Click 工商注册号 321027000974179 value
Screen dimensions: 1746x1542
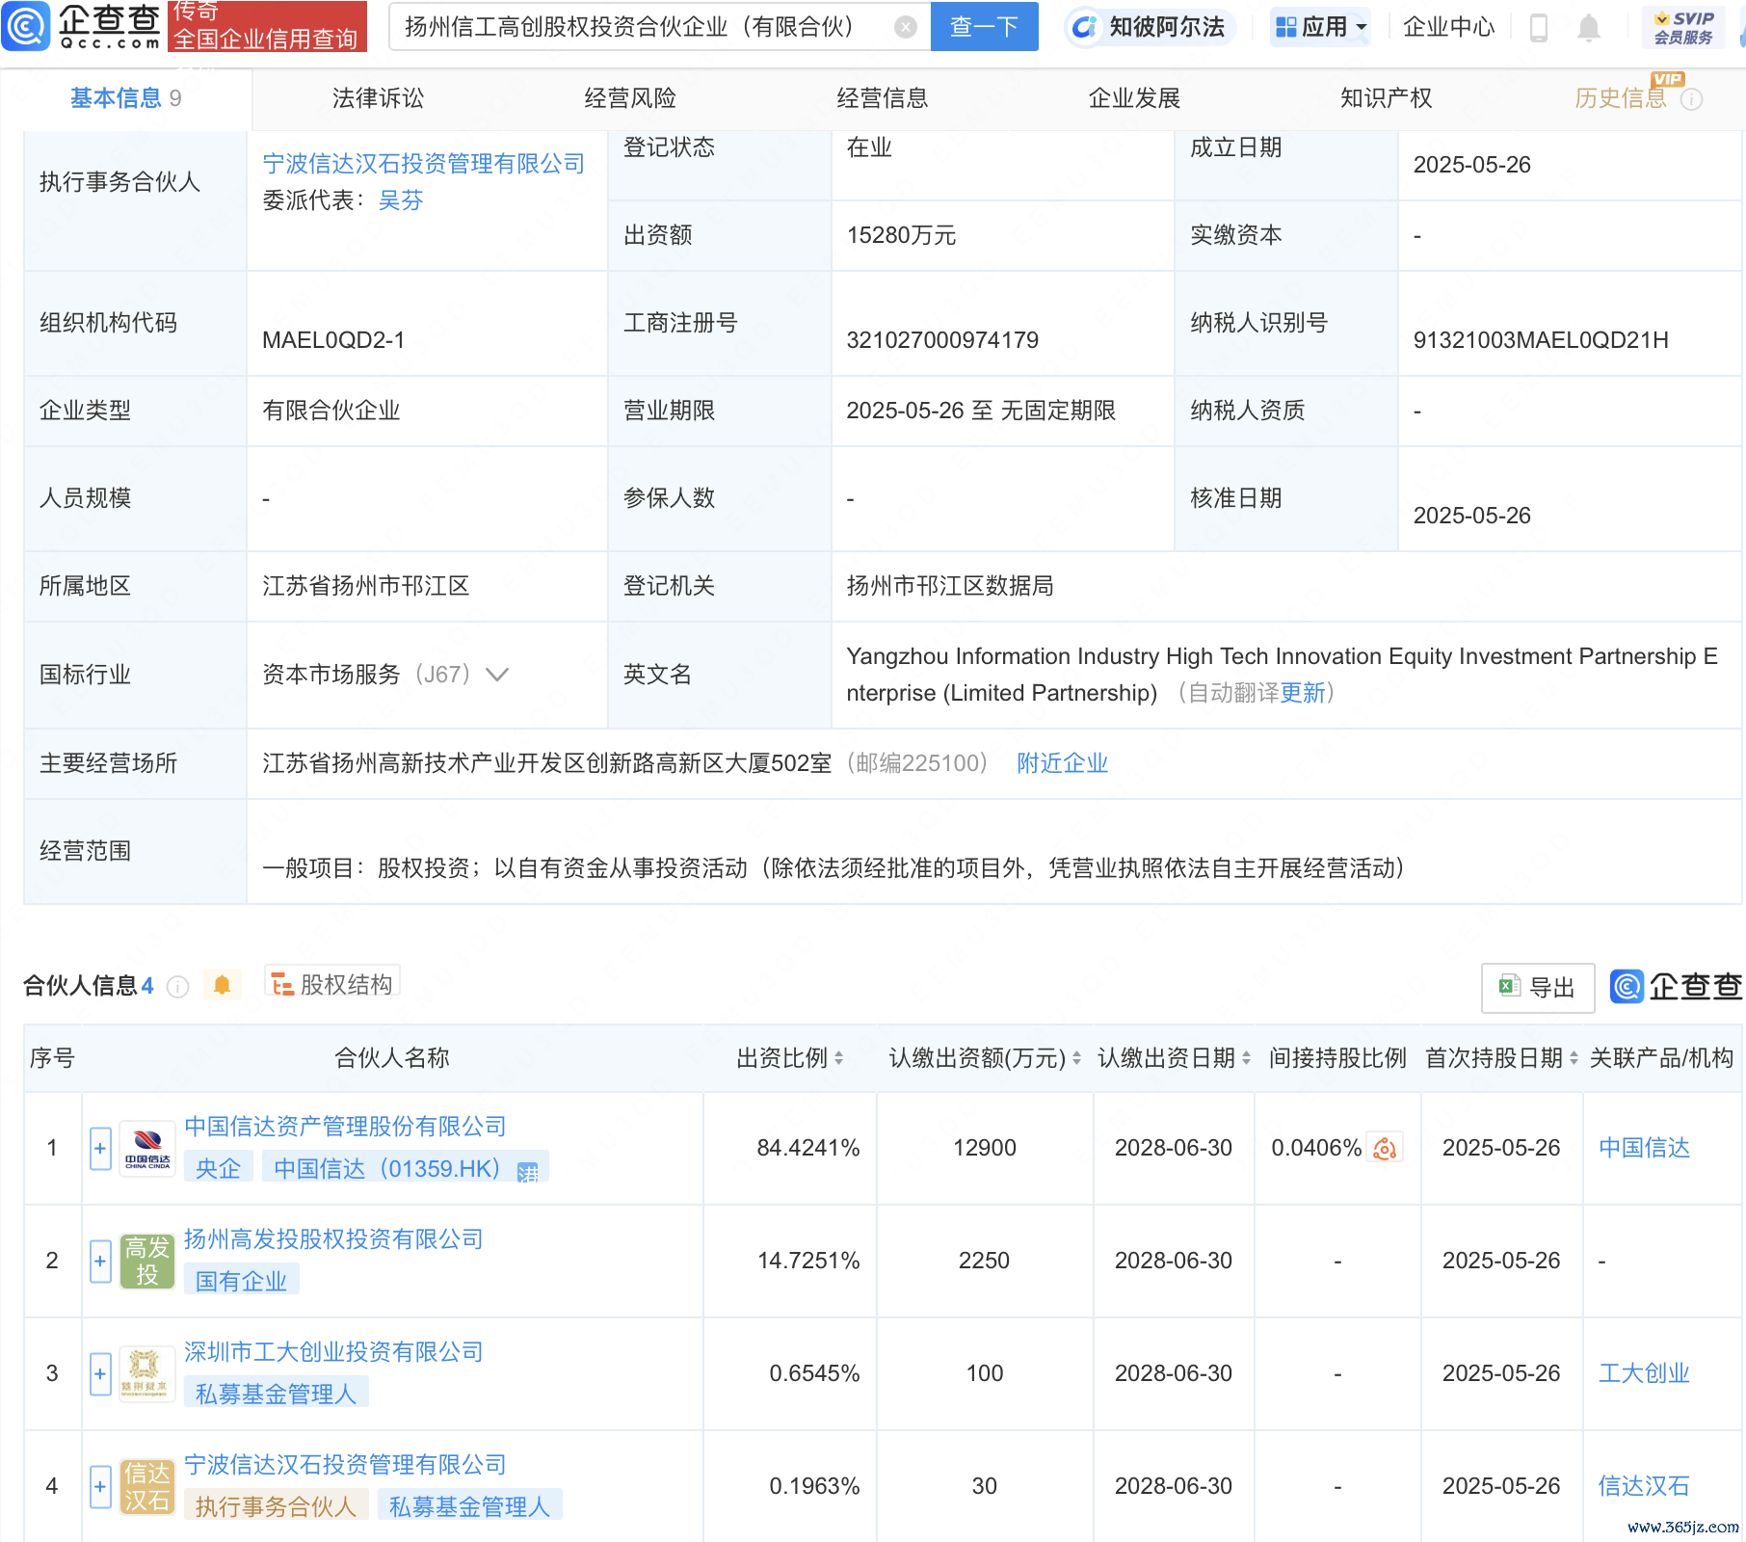coord(942,340)
